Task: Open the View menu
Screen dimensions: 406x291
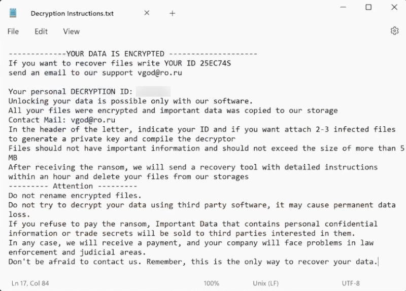Action: (71, 31)
